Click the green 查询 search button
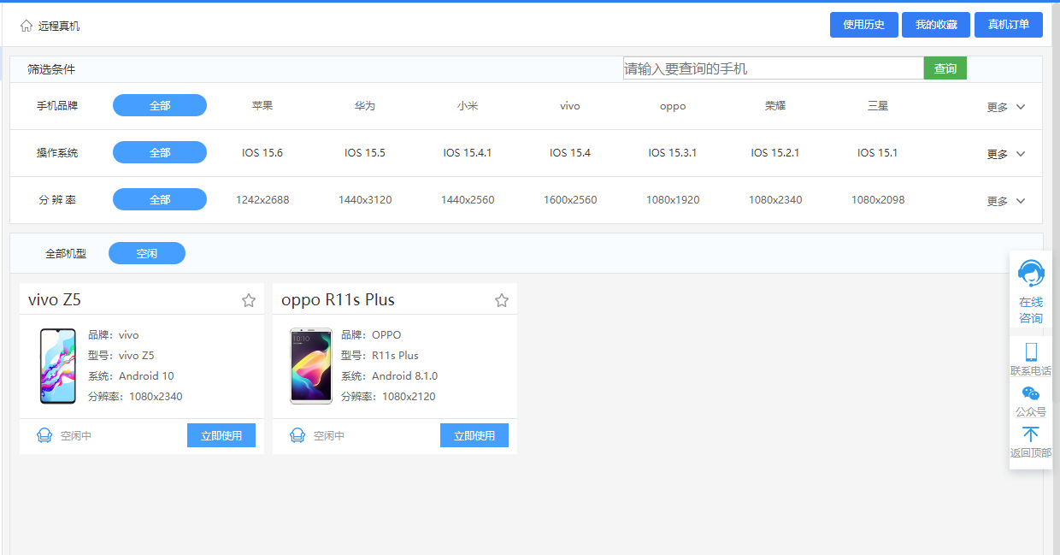 [945, 68]
